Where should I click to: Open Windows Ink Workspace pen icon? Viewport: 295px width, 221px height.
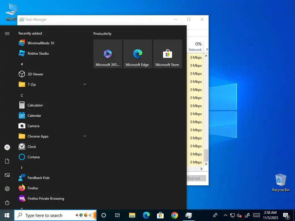247,215
